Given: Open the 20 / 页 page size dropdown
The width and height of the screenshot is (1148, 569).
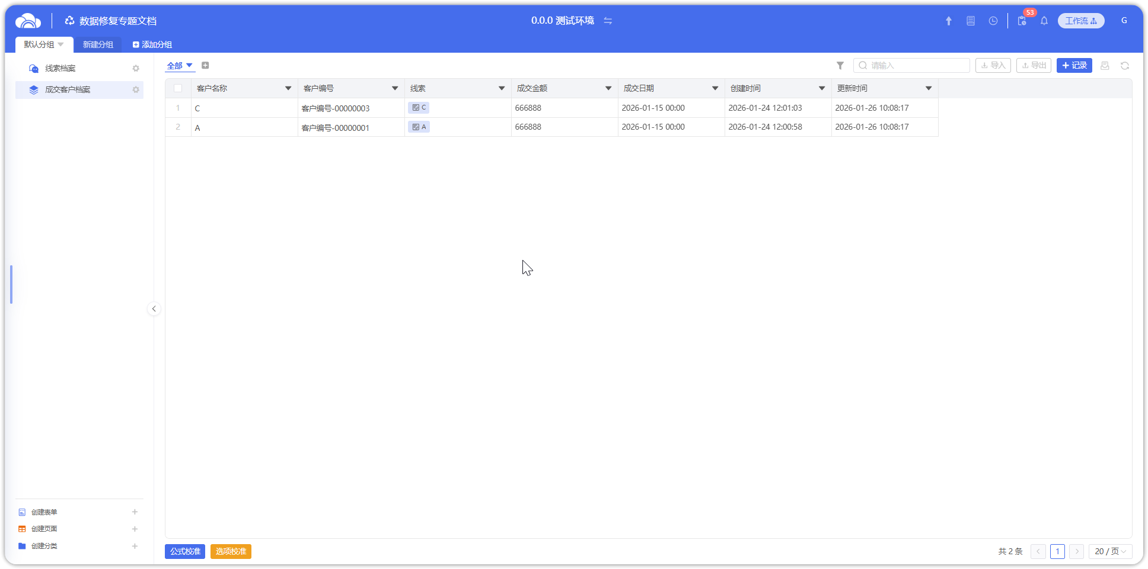Looking at the screenshot, I should (x=1110, y=551).
